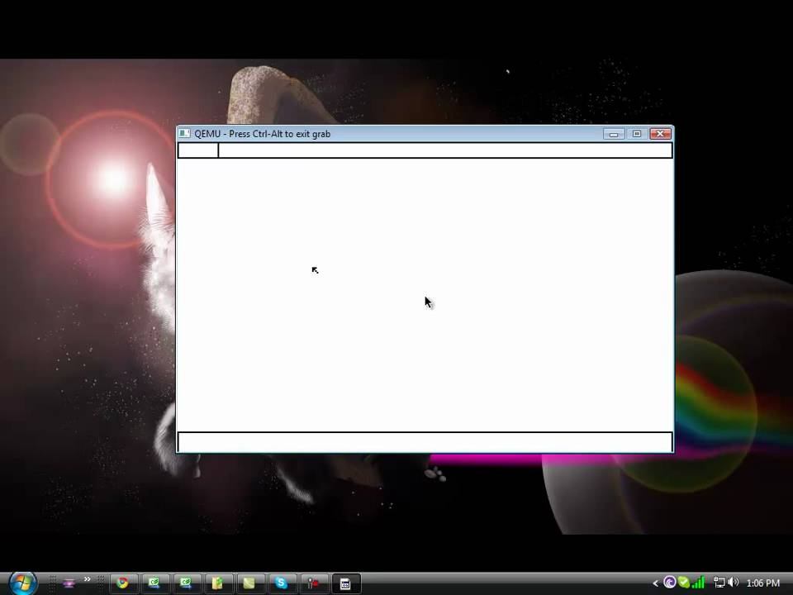
Task: Click the QEMU window title bar icon
Action: click(184, 134)
